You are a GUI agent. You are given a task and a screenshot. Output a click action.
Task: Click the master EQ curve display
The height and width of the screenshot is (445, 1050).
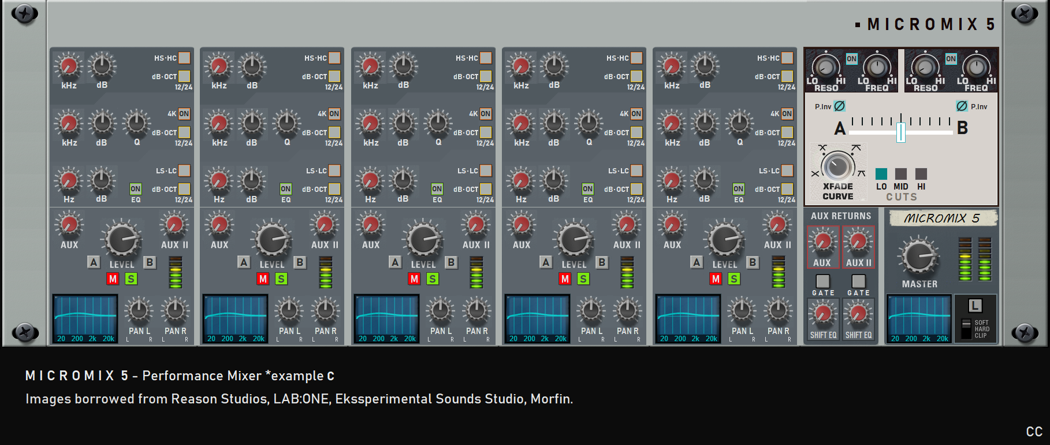[919, 319]
